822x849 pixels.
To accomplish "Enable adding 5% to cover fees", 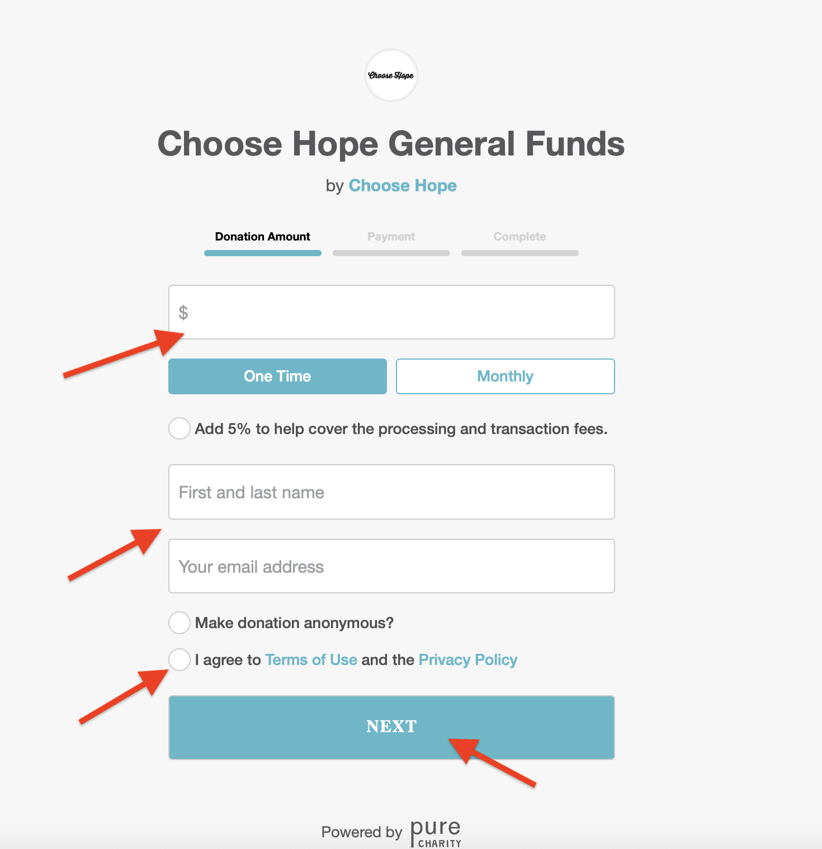I will point(179,428).
